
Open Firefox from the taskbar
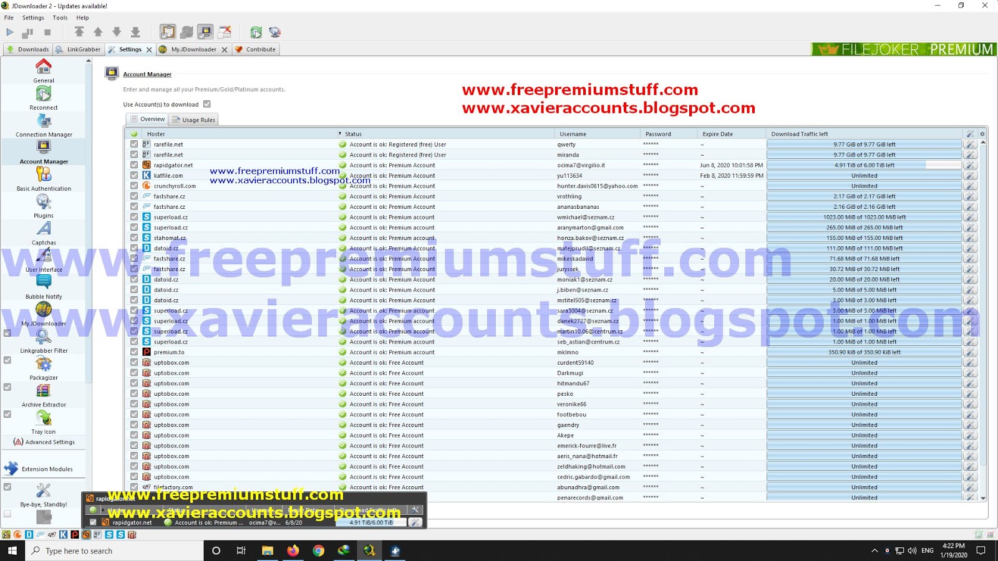coord(293,550)
